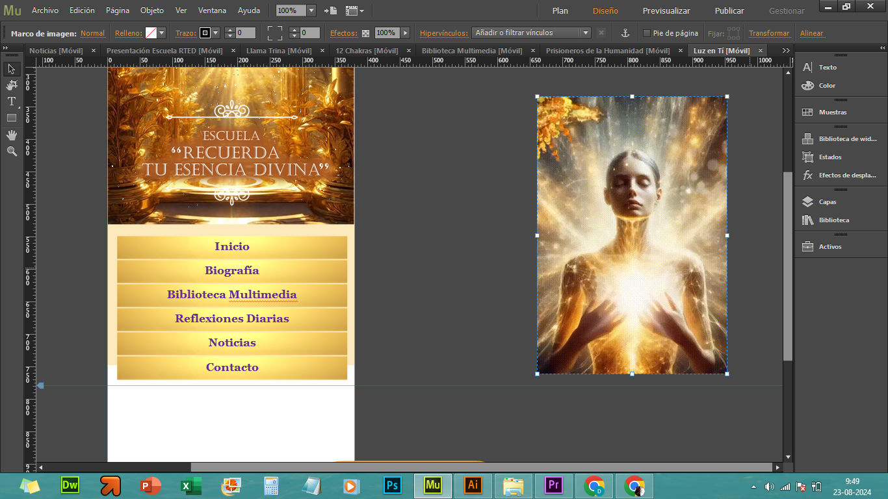Select the Hand tool
Screen dimensions: 888x499
click(12, 134)
